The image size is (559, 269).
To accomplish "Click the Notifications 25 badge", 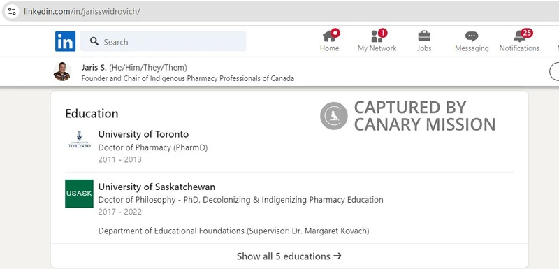I will 527,33.
